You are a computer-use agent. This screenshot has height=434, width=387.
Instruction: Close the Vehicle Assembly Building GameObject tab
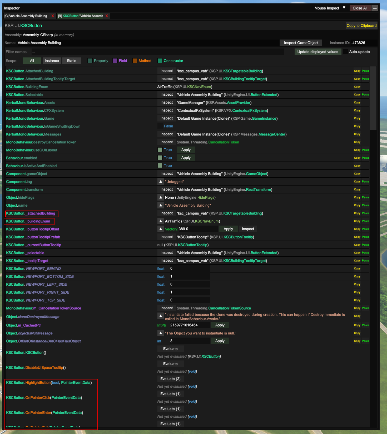(53, 16)
